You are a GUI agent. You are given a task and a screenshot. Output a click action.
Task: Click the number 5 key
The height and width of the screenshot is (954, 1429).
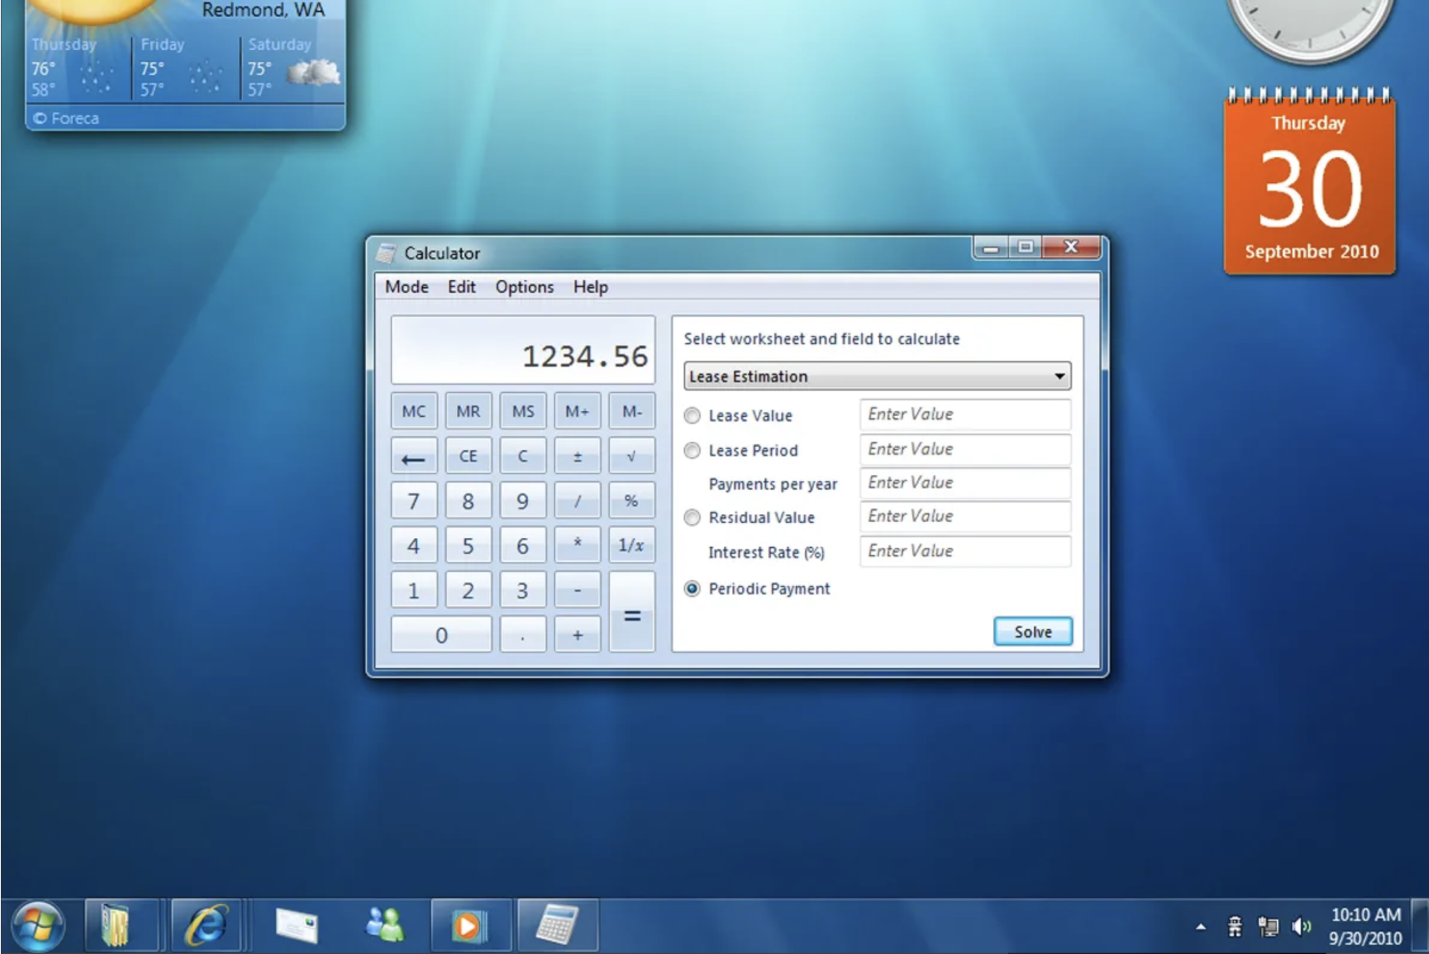click(468, 545)
